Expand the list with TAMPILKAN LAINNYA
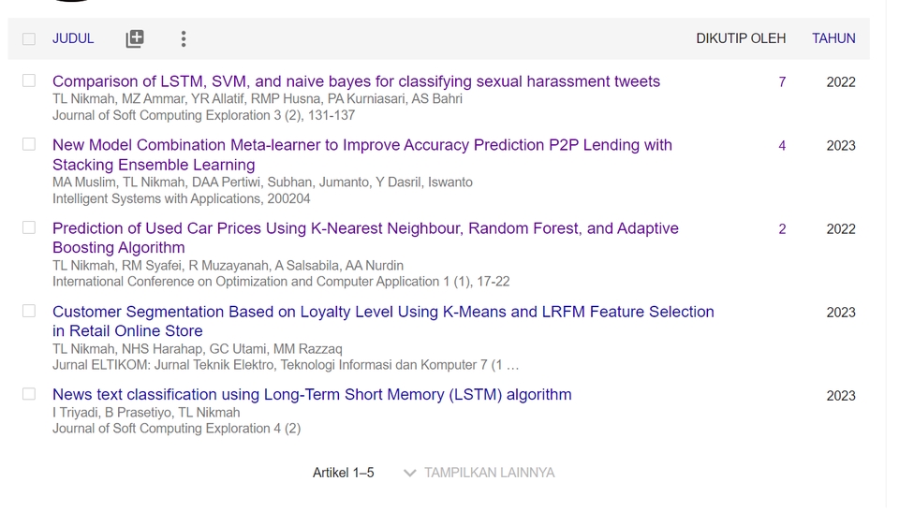The image size is (899, 511). (x=479, y=474)
